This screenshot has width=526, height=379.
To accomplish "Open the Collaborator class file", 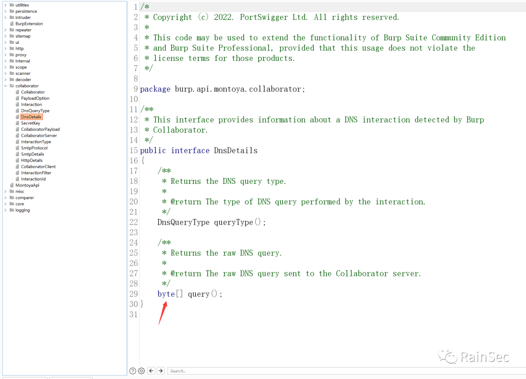I will pos(33,92).
